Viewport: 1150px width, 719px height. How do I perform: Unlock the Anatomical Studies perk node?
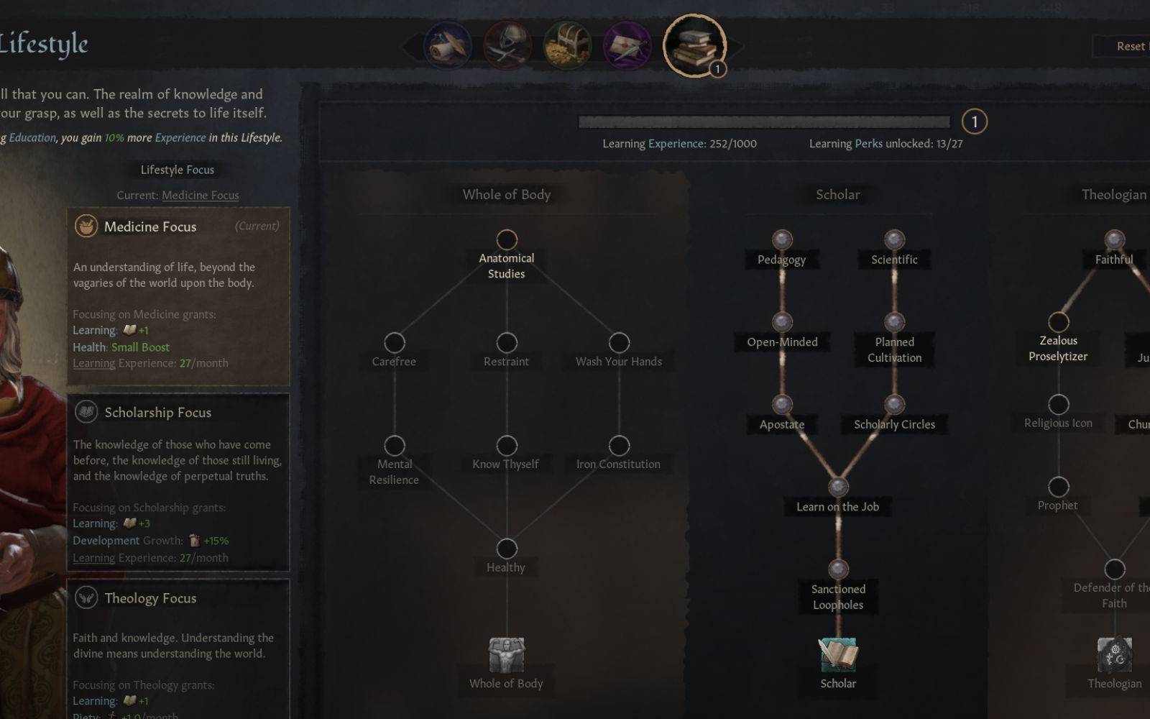coord(507,239)
